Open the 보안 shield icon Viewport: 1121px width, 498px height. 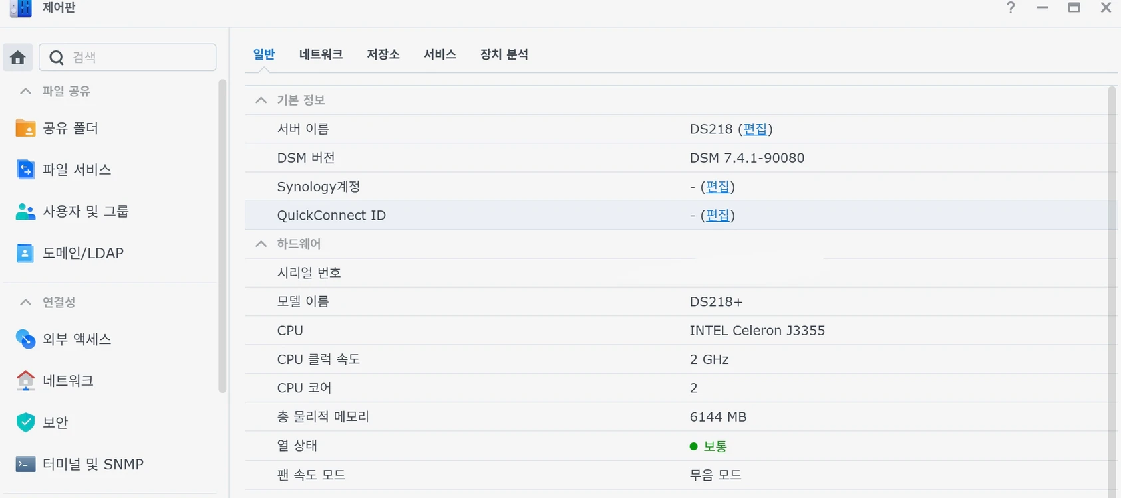point(25,422)
